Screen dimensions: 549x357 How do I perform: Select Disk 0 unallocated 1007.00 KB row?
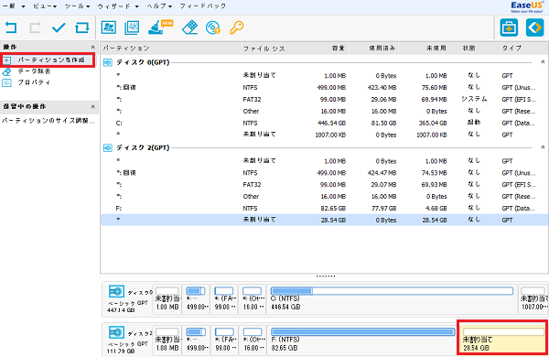click(324, 135)
